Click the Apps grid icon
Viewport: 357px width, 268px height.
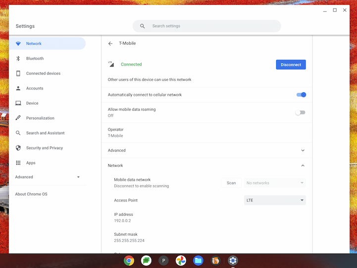click(18, 163)
